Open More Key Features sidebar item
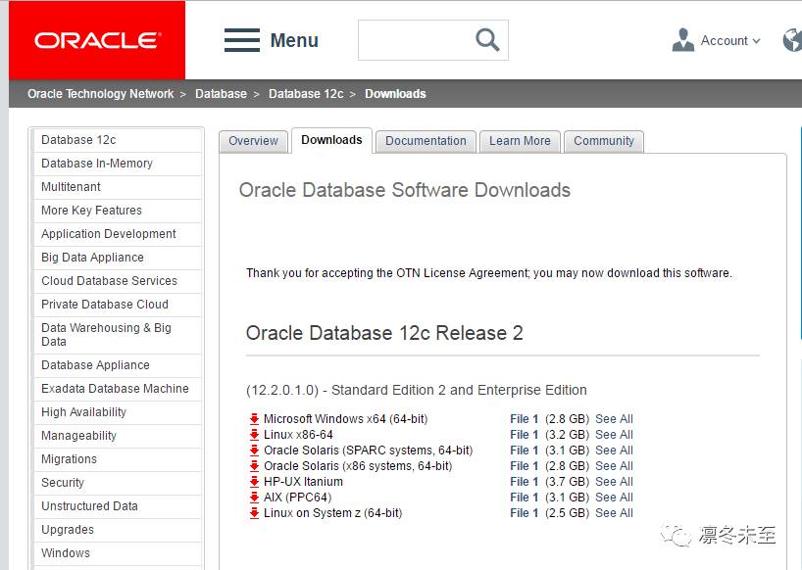 (x=118, y=211)
